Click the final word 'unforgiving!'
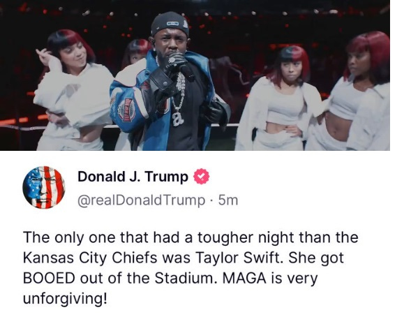Screen dimensions: 411x331 tap(65, 299)
